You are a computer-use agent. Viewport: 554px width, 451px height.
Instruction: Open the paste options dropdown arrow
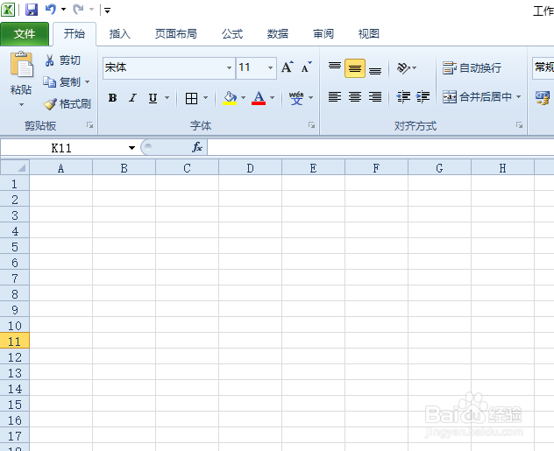[22, 104]
